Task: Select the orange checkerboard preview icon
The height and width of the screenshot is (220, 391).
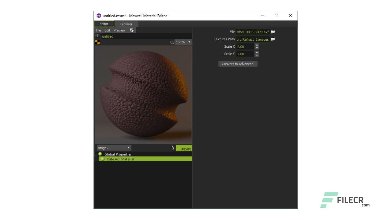Action: [97, 42]
